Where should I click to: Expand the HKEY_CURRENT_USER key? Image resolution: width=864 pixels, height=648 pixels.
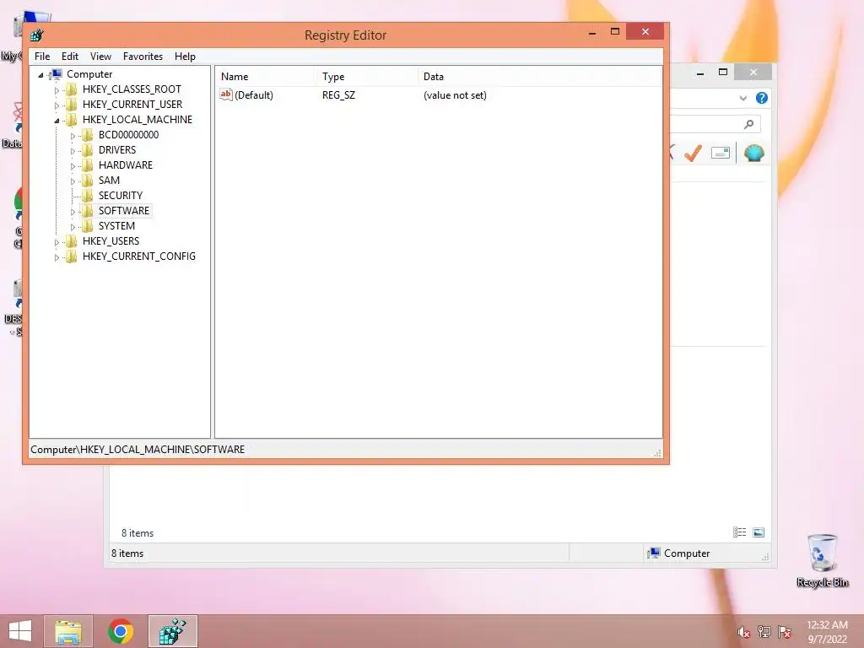pyautogui.click(x=57, y=105)
